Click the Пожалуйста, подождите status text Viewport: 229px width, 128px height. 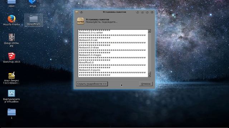pyautogui.click(x=102, y=22)
